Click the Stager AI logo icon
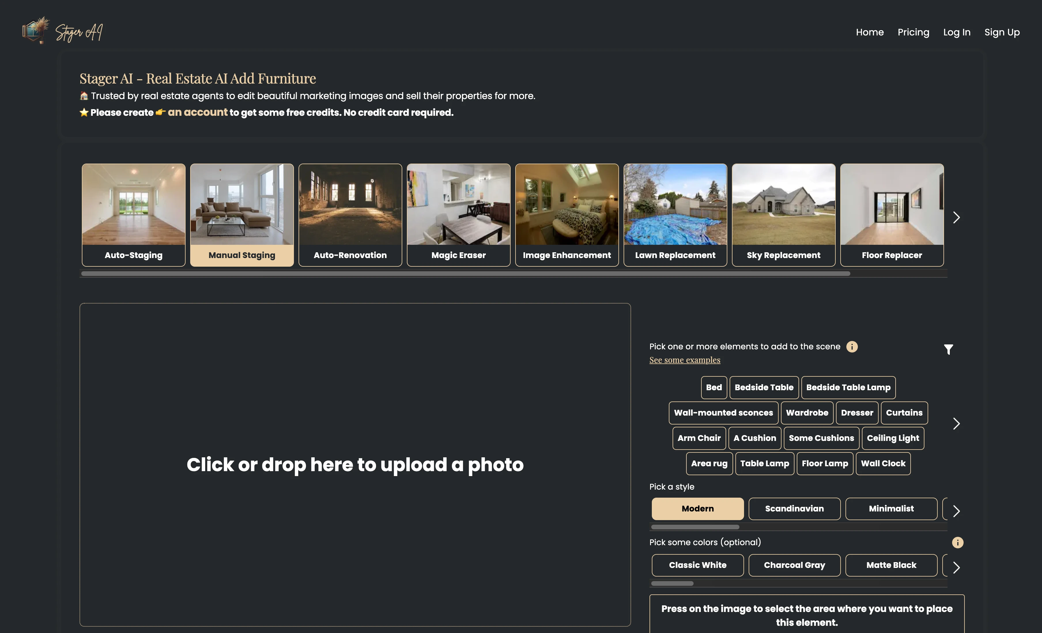This screenshot has height=633, width=1042. 35,31
